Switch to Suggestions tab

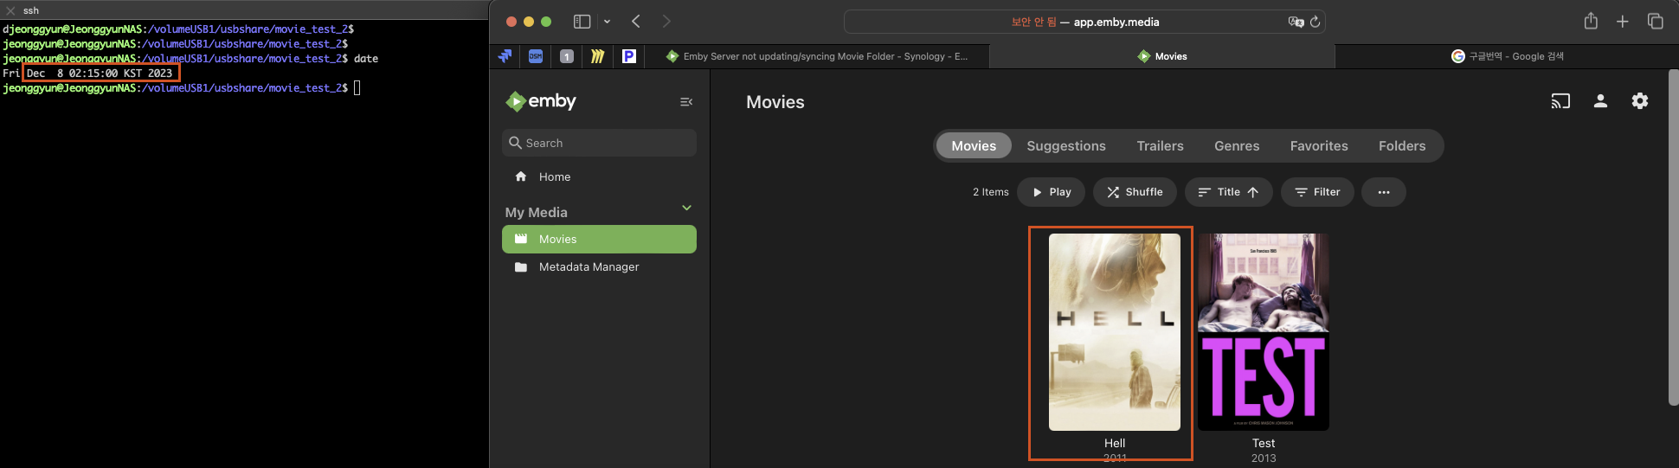[x=1066, y=146]
